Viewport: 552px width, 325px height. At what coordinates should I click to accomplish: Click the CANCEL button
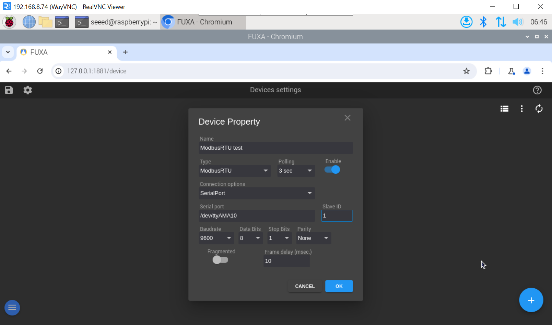(305, 286)
